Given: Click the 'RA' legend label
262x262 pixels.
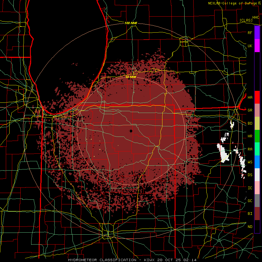Looking at the screenshot, I should point(250,149).
